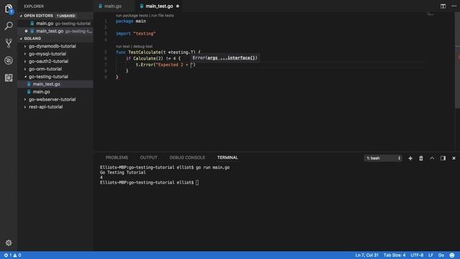Select main_test.go in Open Editors list

(x=55, y=31)
